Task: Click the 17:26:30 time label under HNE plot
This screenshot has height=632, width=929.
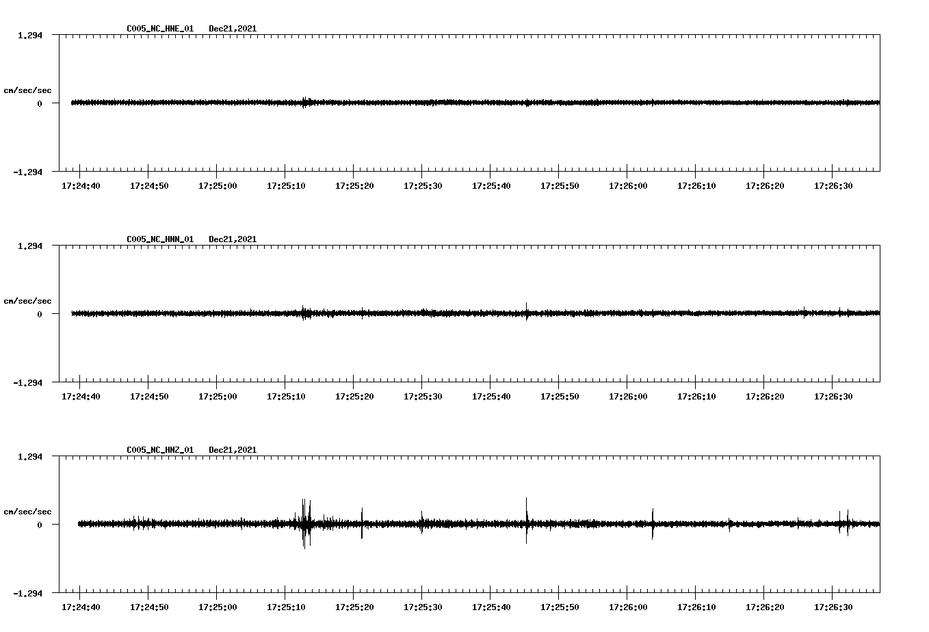Action: pyautogui.click(x=833, y=186)
